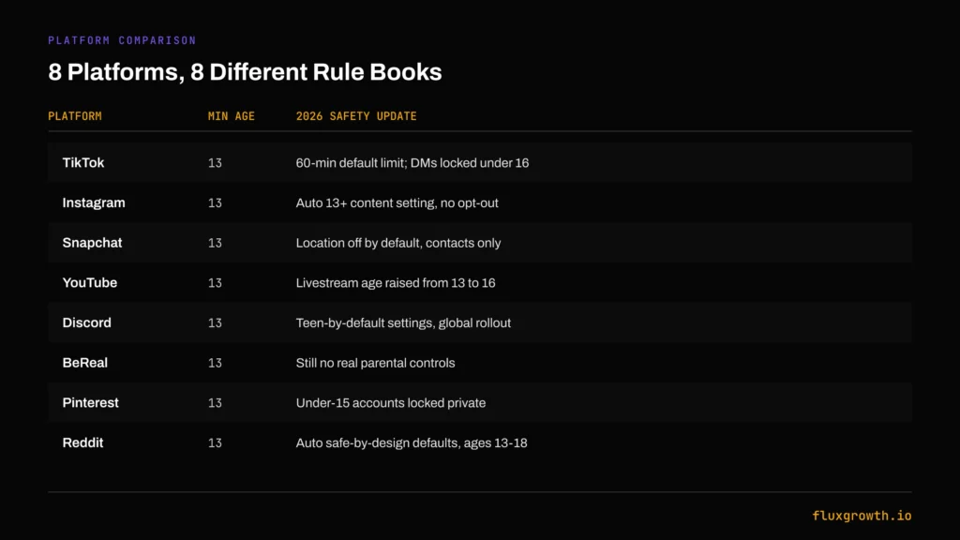The width and height of the screenshot is (960, 540).
Task: Click the Snapchat row label
Action: point(93,243)
